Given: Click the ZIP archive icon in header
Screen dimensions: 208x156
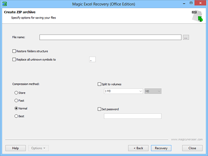Looking at the screenshot, I should click(x=197, y=16).
